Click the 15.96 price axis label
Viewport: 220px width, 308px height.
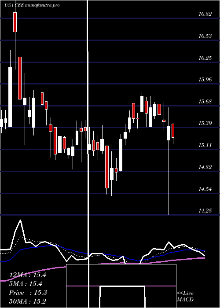click(205, 80)
